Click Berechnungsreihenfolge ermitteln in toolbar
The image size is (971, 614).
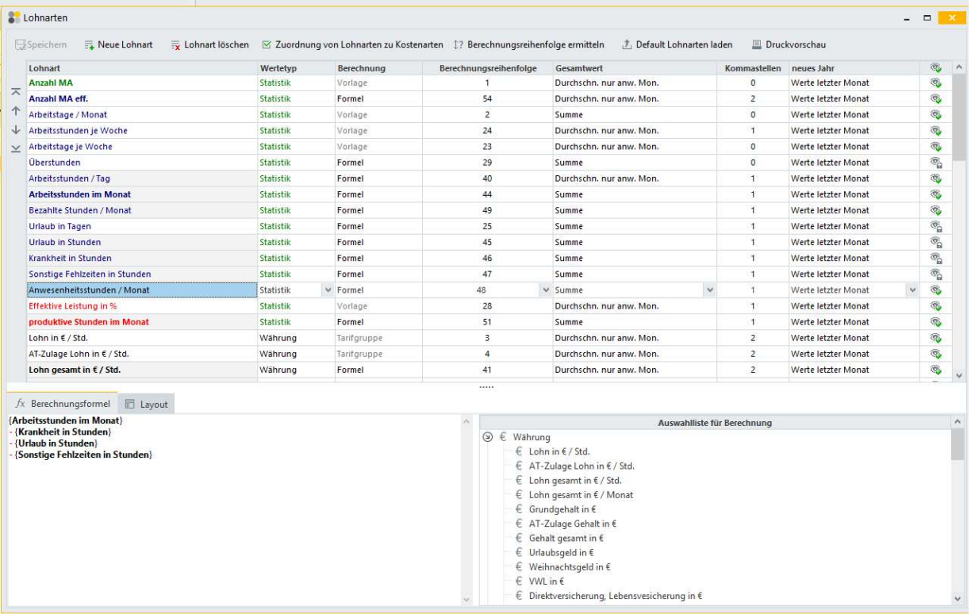(459, 44)
